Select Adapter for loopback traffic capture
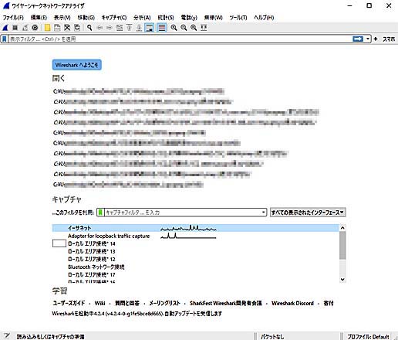 (195, 236)
